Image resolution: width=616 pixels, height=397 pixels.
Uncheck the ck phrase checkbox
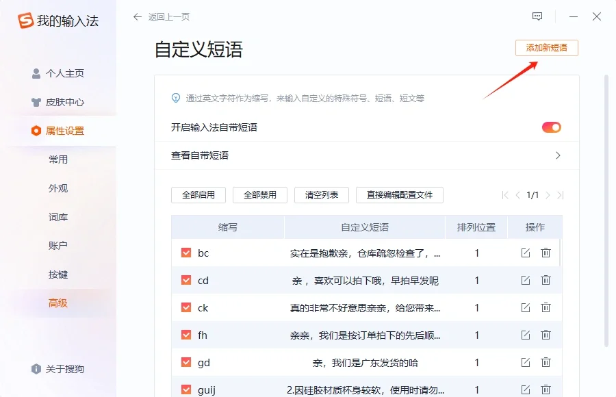(x=186, y=307)
